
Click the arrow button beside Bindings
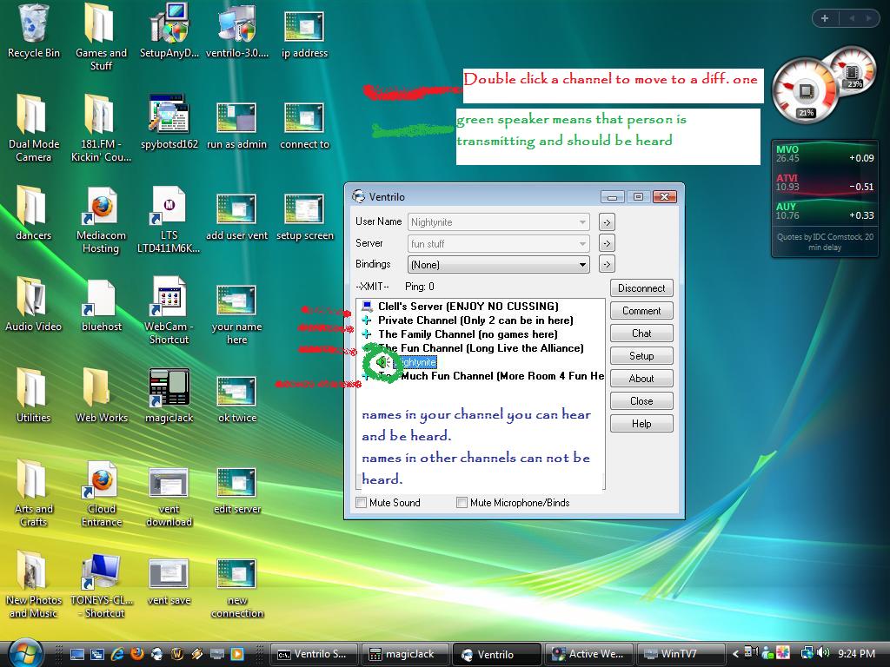coord(607,264)
